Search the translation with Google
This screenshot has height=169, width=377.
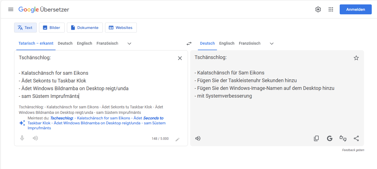(x=330, y=138)
